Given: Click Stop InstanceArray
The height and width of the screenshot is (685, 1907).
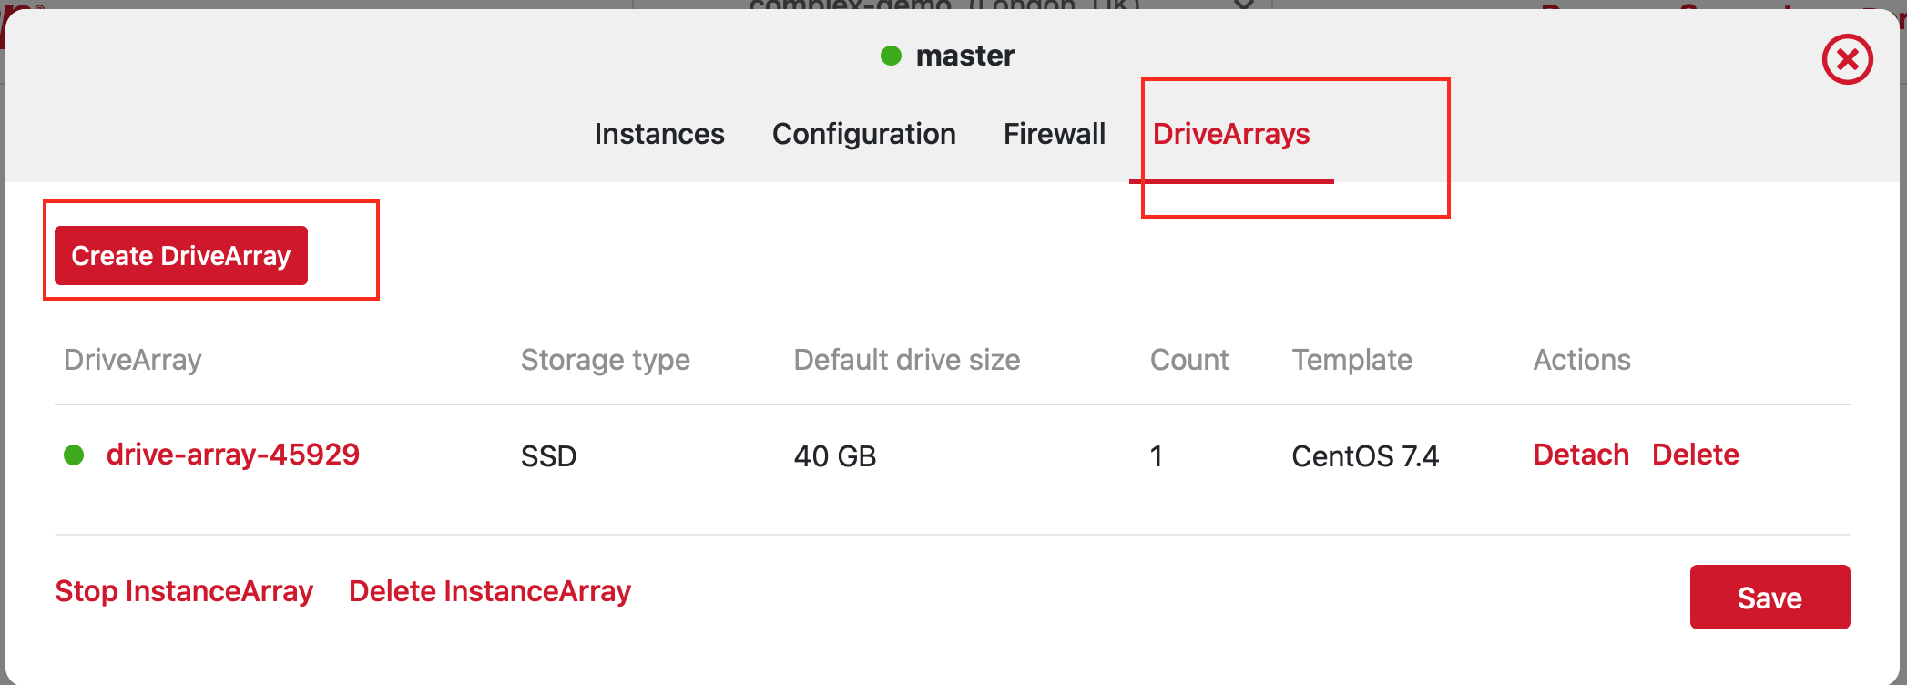Looking at the screenshot, I should point(184,591).
